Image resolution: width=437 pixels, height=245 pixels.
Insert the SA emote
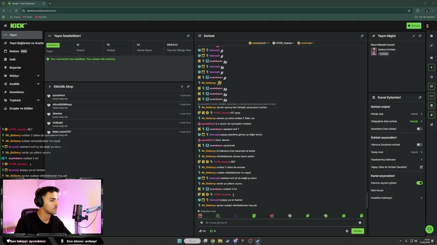pyautogui.click(x=218, y=216)
